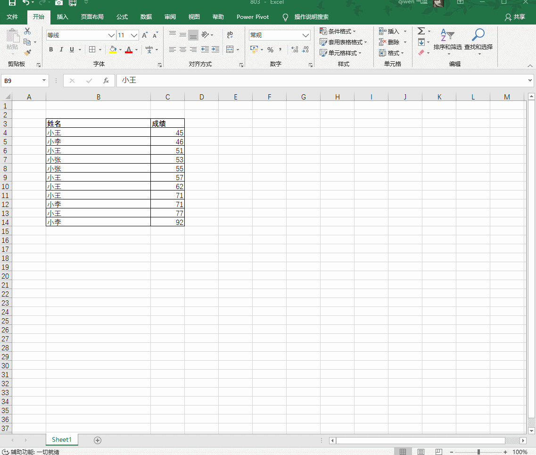
Task: Apply percent style format
Action: [271, 50]
